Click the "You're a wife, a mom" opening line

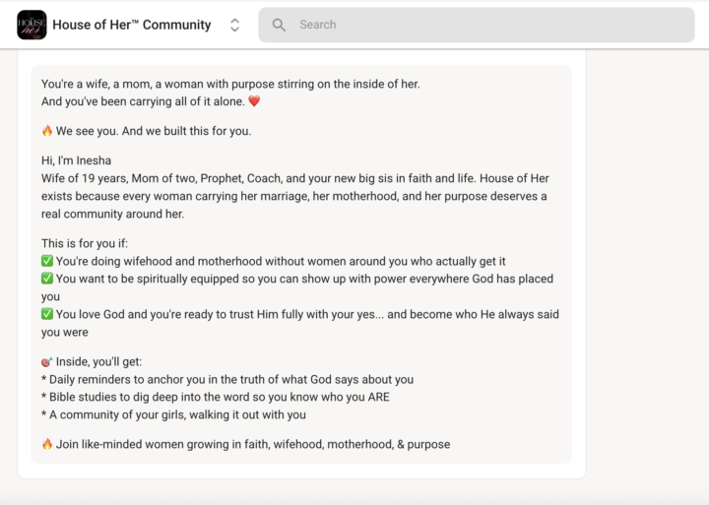[230, 84]
